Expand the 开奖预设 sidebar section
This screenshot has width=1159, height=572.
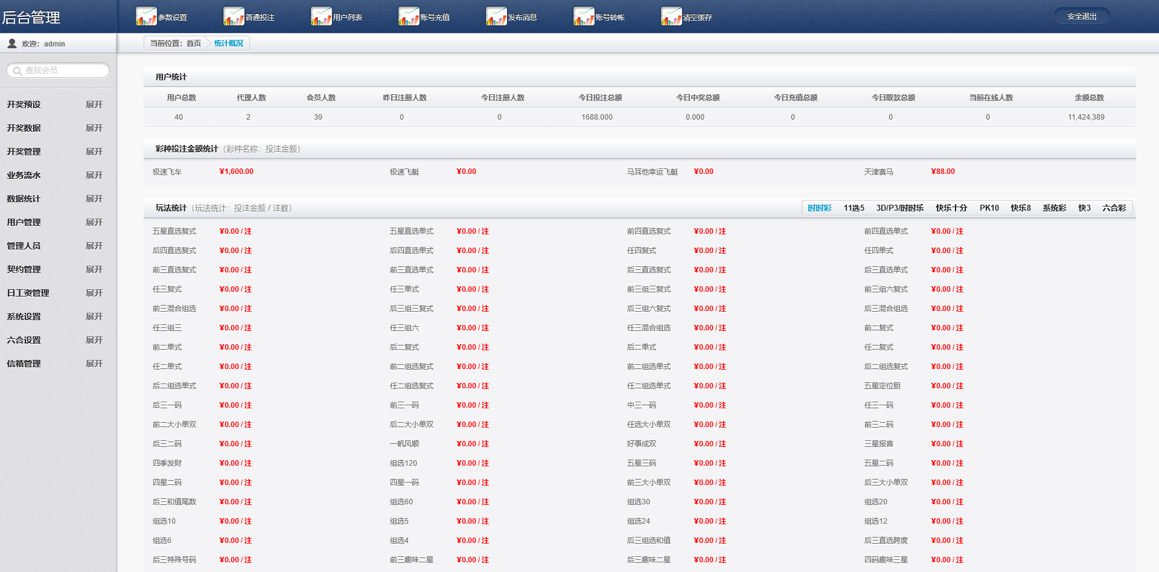pyautogui.click(x=94, y=104)
